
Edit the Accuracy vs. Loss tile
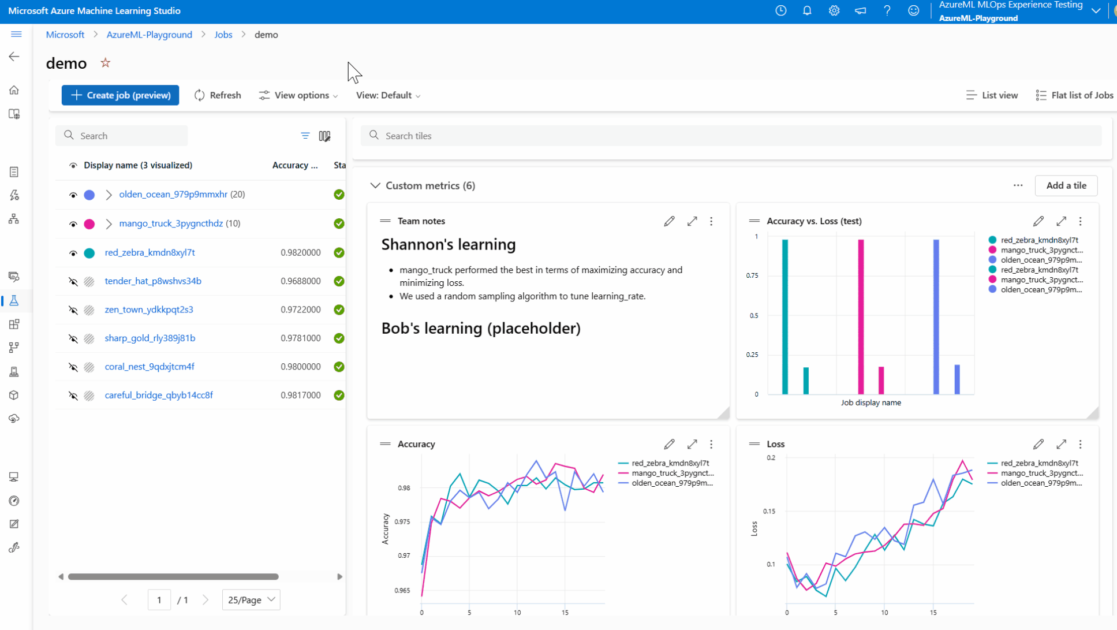coord(1038,221)
